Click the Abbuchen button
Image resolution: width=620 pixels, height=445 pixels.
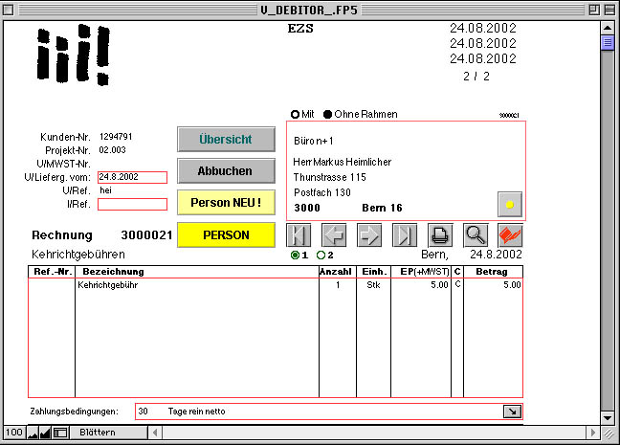(226, 171)
